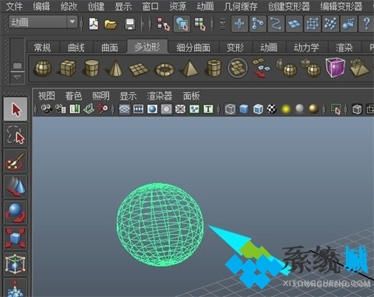Viewport: 374px width, 297px height.
Task: Click the circled shelf icon of stacked planes
Action: [237, 68]
